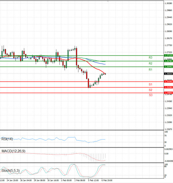Click the S1 support label

coord(151,85)
